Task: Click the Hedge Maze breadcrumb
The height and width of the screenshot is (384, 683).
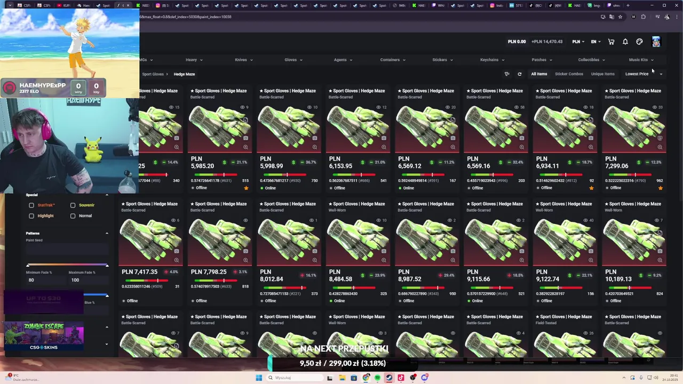Action: pos(184,74)
